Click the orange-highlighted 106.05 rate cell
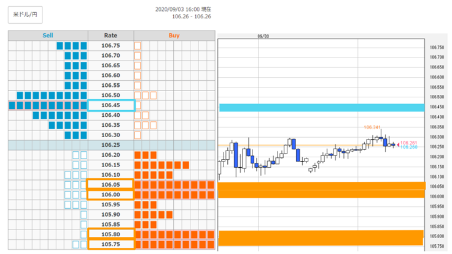The width and height of the screenshot is (452, 254). pos(111,184)
